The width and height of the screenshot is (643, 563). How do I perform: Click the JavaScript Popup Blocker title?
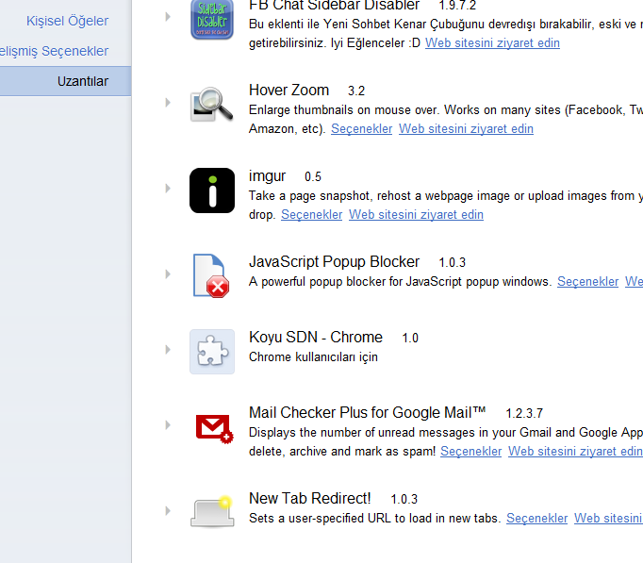point(334,261)
